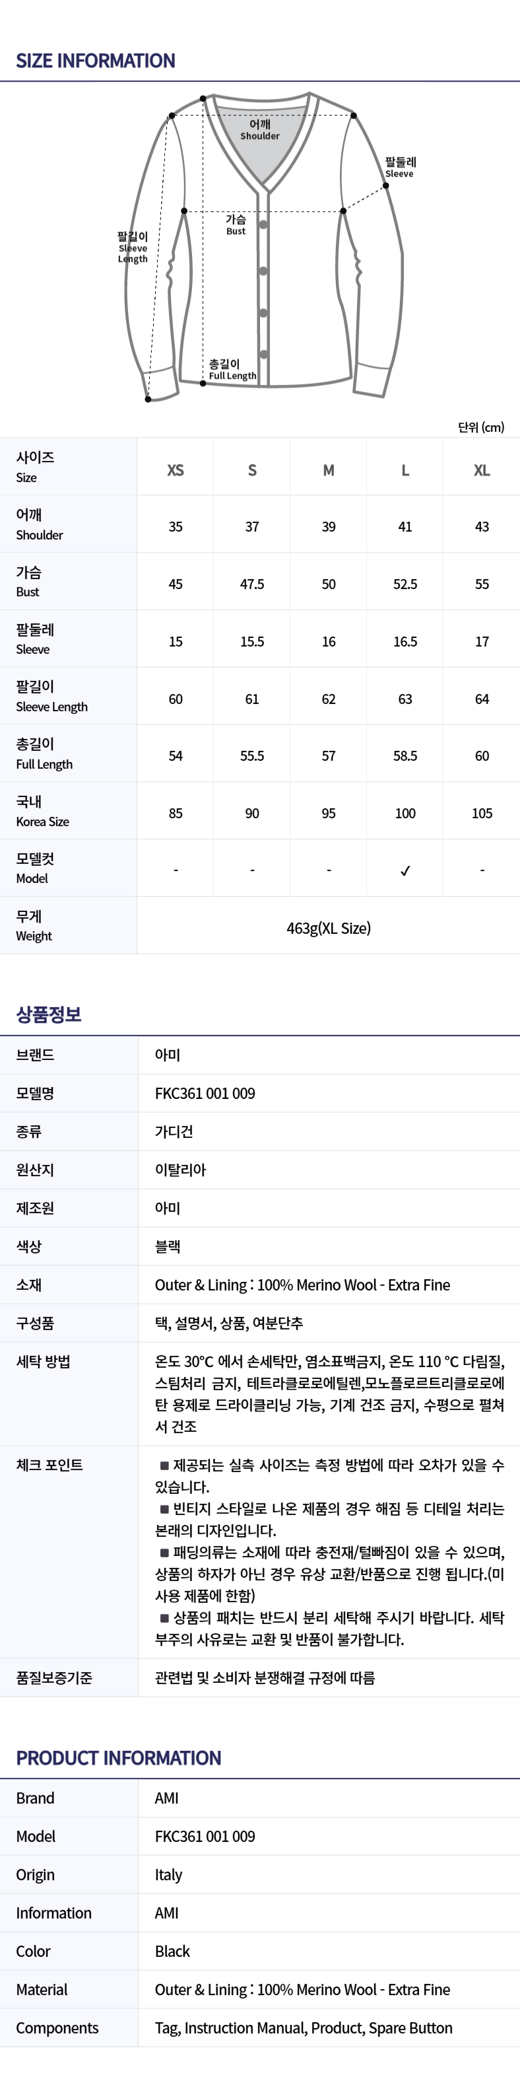Click the 세탁 방법 row label
The width and height of the screenshot is (520, 2091).
pos(43,1361)
